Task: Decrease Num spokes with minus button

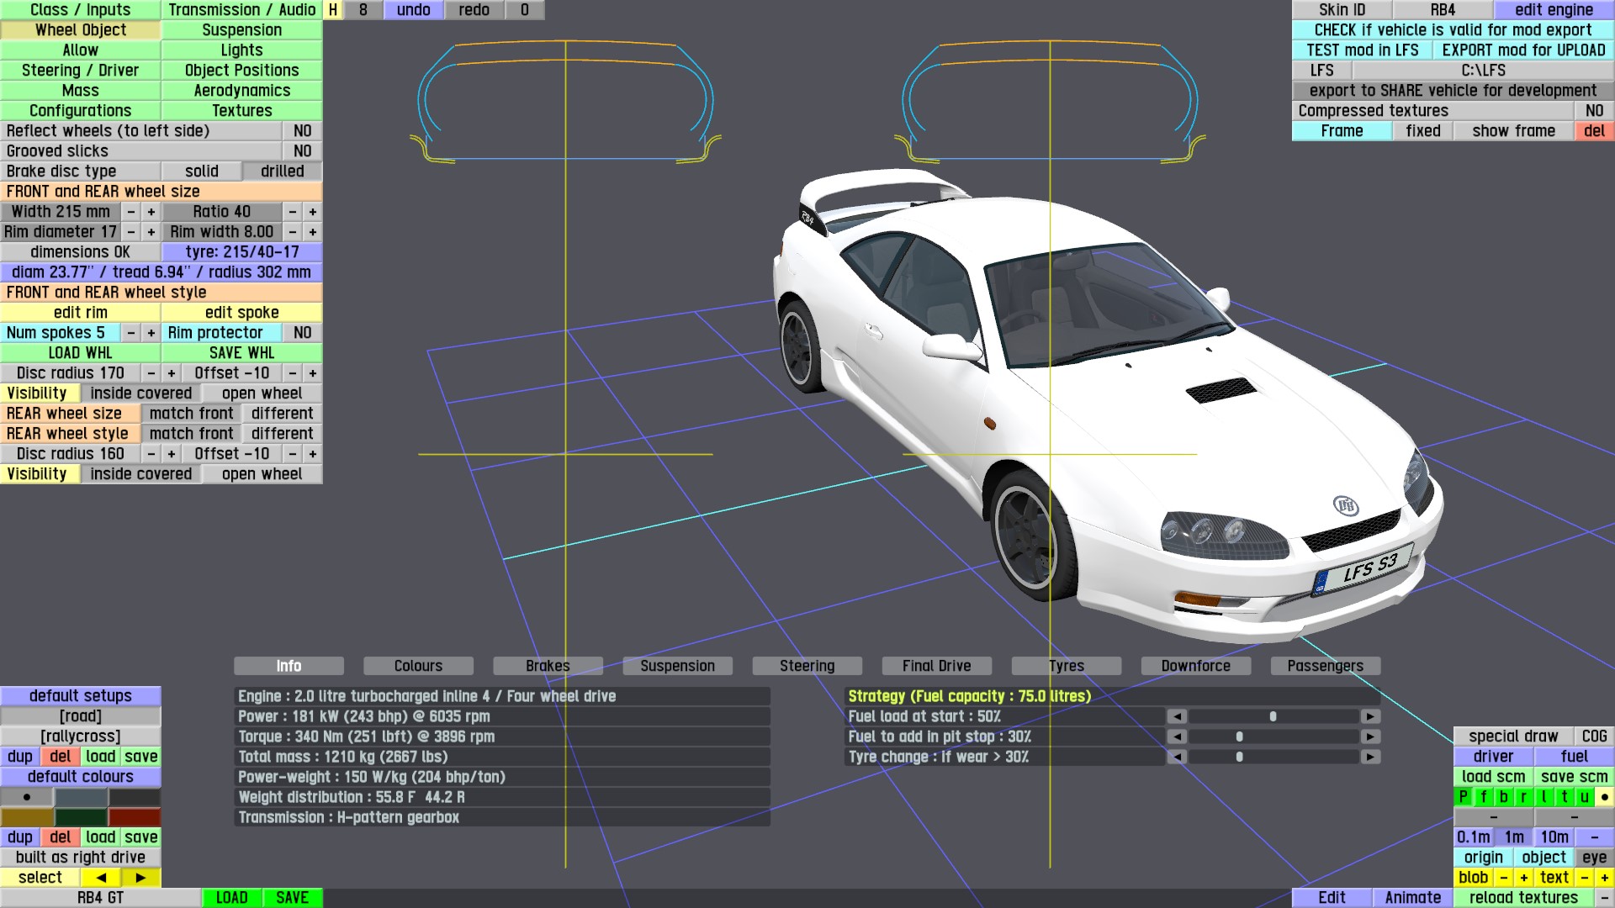Action: (x=131, y=333)
